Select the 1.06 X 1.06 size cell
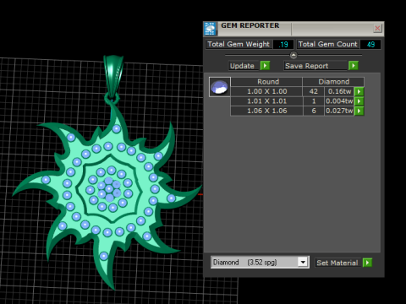 tap(266, 111)
